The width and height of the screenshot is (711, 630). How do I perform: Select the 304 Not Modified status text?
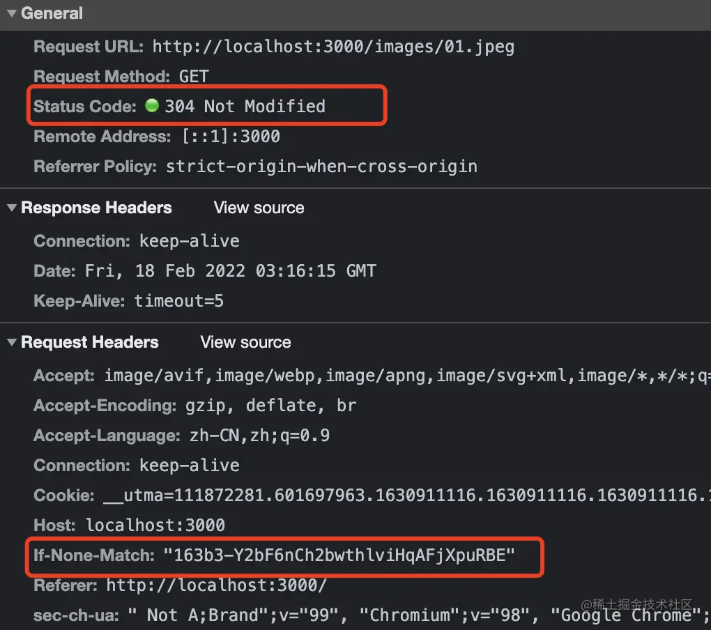pos(245,106)
